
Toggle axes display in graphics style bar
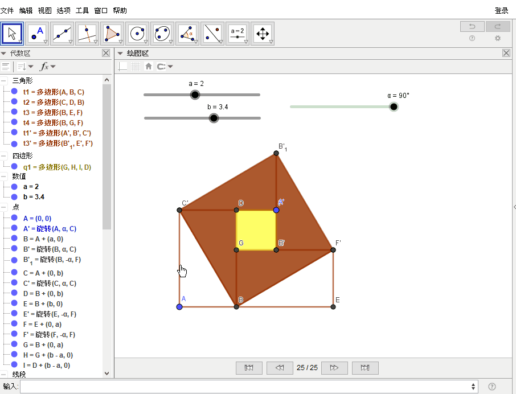click(x=123, y=67)
